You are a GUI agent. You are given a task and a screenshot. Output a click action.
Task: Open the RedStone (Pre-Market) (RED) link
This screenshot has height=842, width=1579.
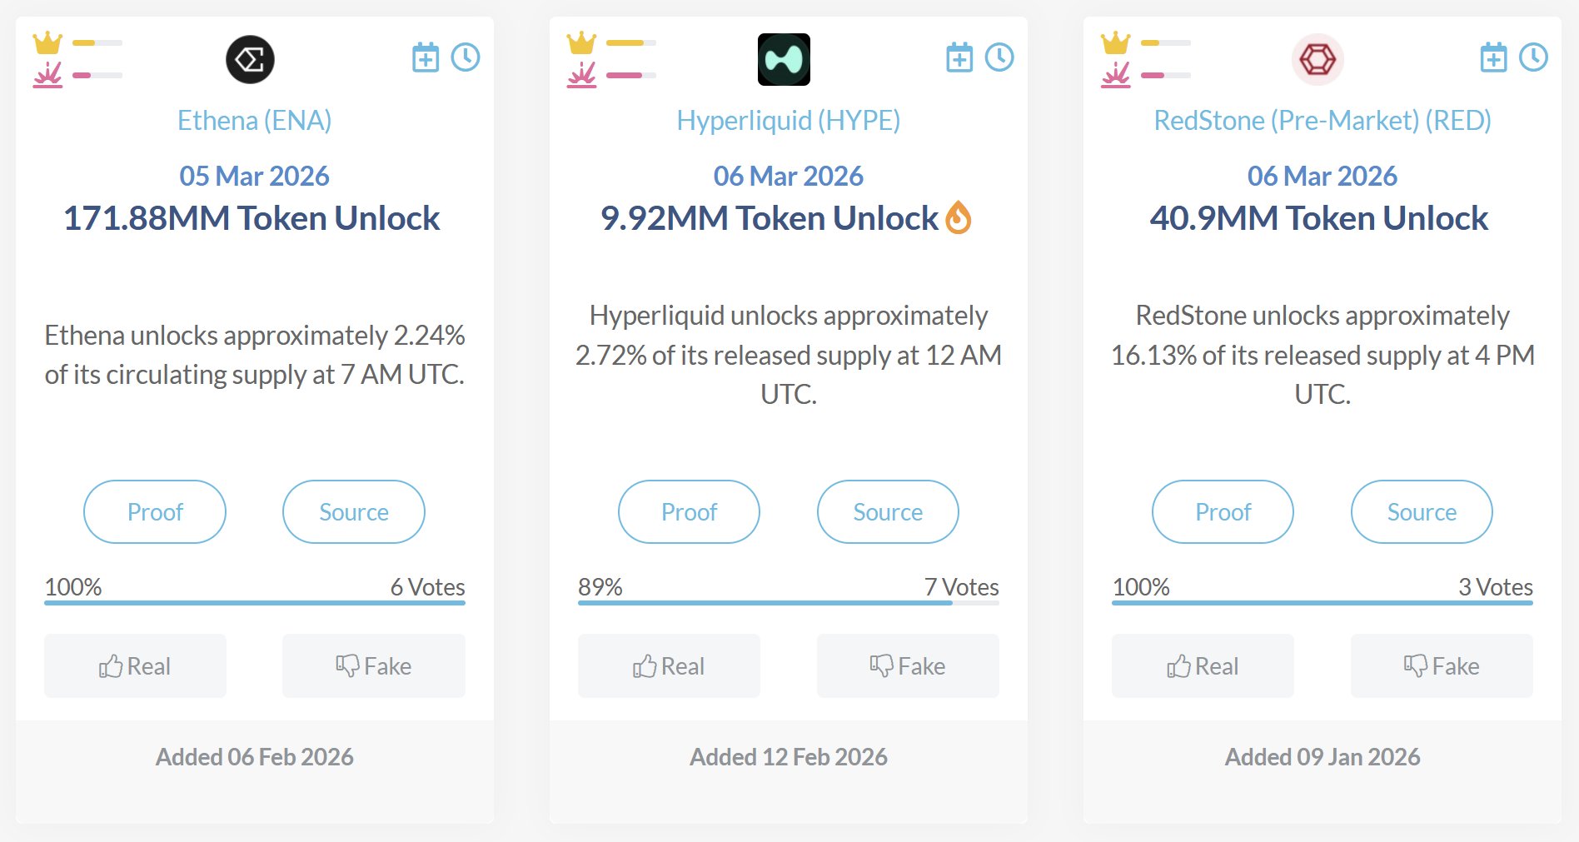point(1322,121)
